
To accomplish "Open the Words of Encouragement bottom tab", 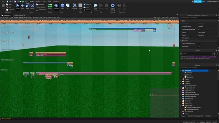I will pos(195,116).
